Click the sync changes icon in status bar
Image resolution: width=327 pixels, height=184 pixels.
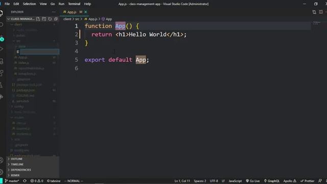[25, 181]
